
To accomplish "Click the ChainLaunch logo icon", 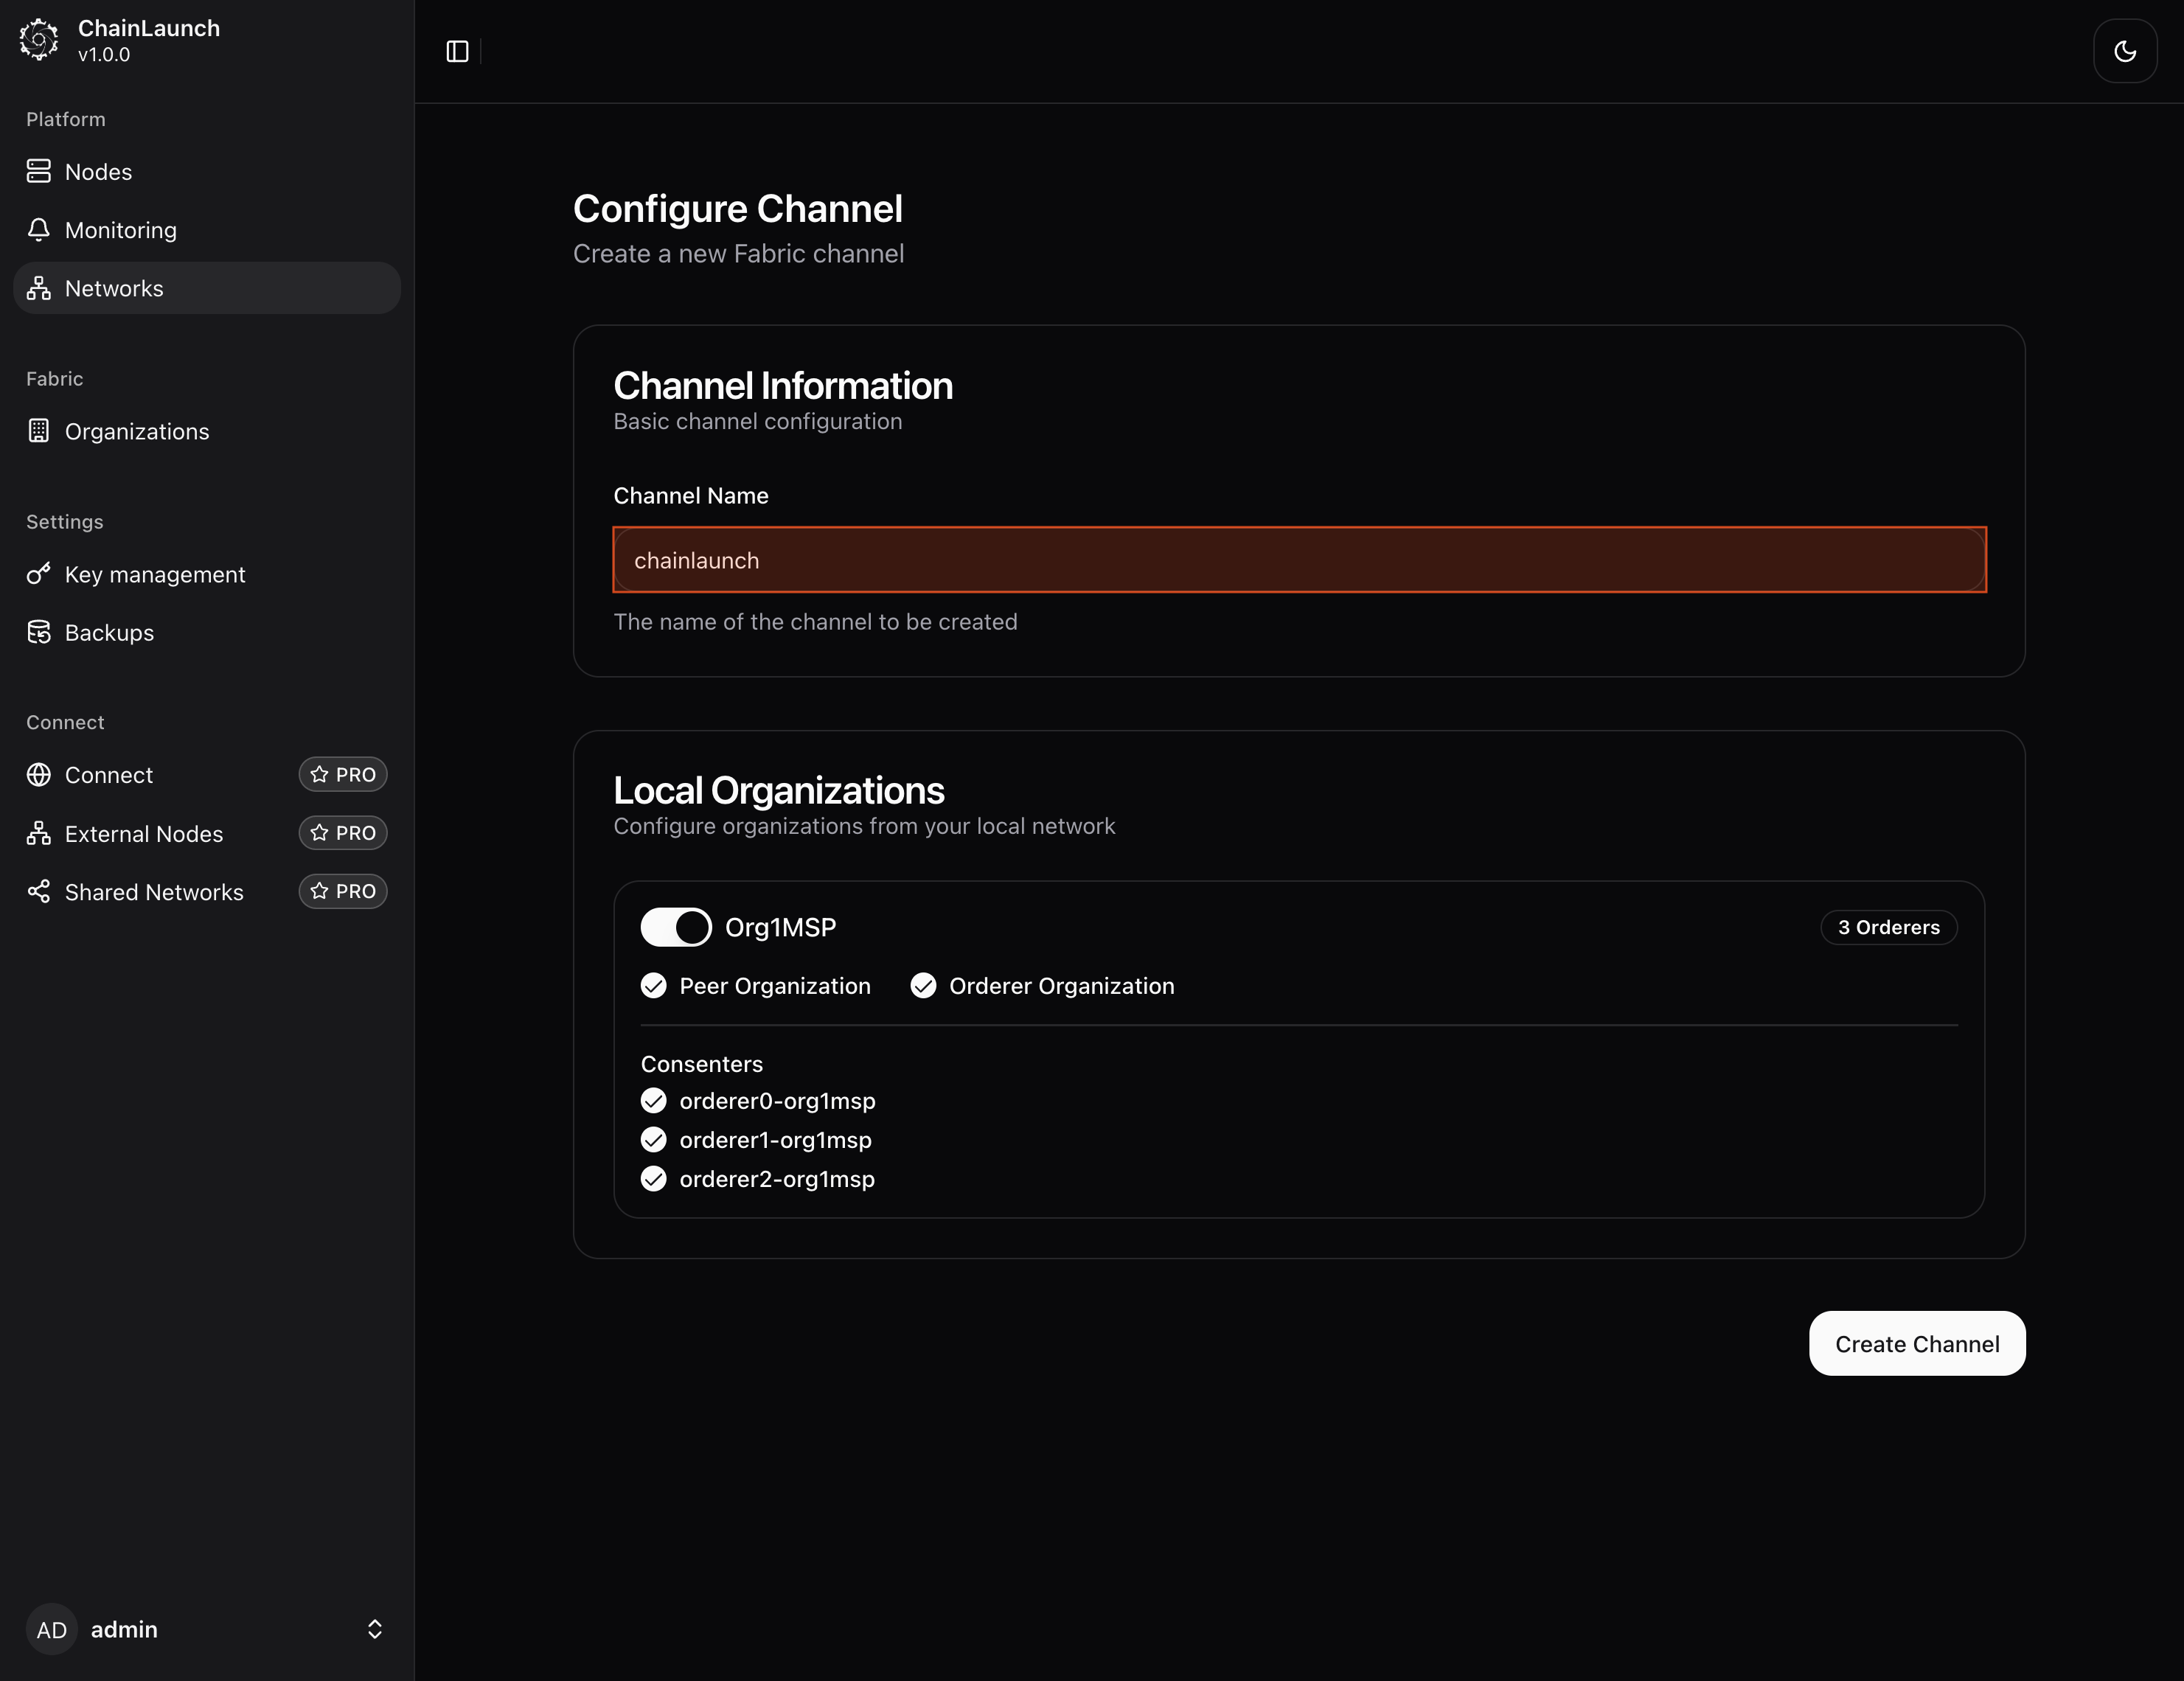I will coord(39,40).
